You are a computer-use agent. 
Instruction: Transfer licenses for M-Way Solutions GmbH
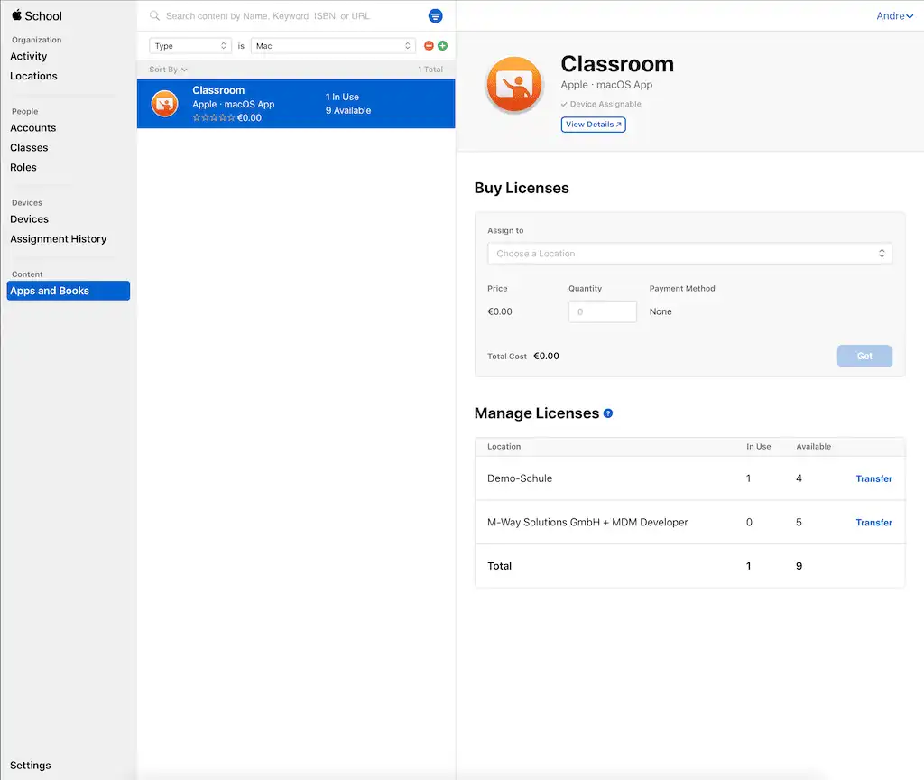pos(873,523)
